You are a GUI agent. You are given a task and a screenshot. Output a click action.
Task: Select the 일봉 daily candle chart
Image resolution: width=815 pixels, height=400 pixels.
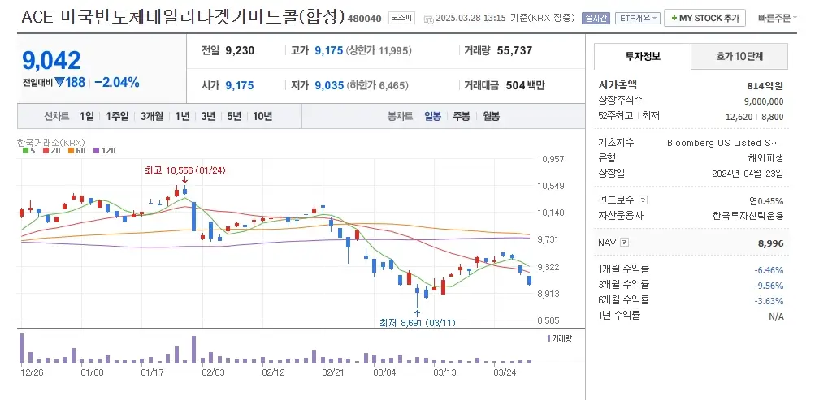pos(432,116)
